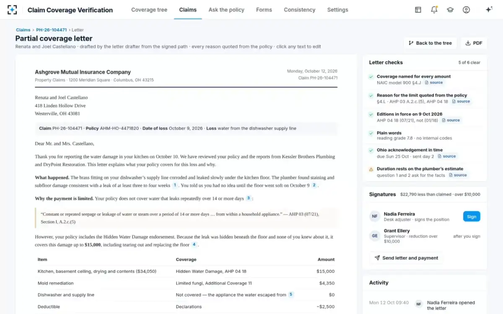Click footnote marker 4 in letter
The height and width of the screenshot is (314, 503).
click(194, 245)
